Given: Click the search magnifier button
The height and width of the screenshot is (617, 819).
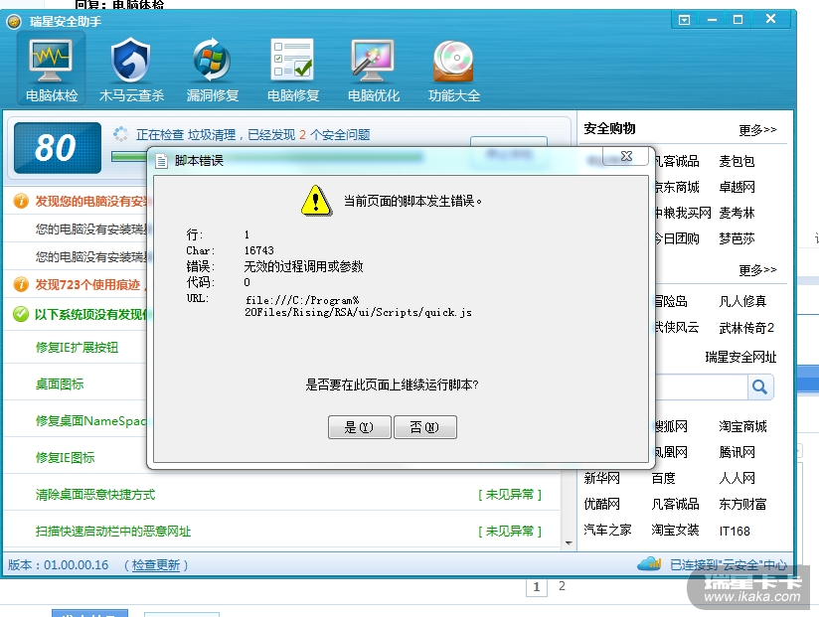Looking at the screenshot, I should point(760,386).
